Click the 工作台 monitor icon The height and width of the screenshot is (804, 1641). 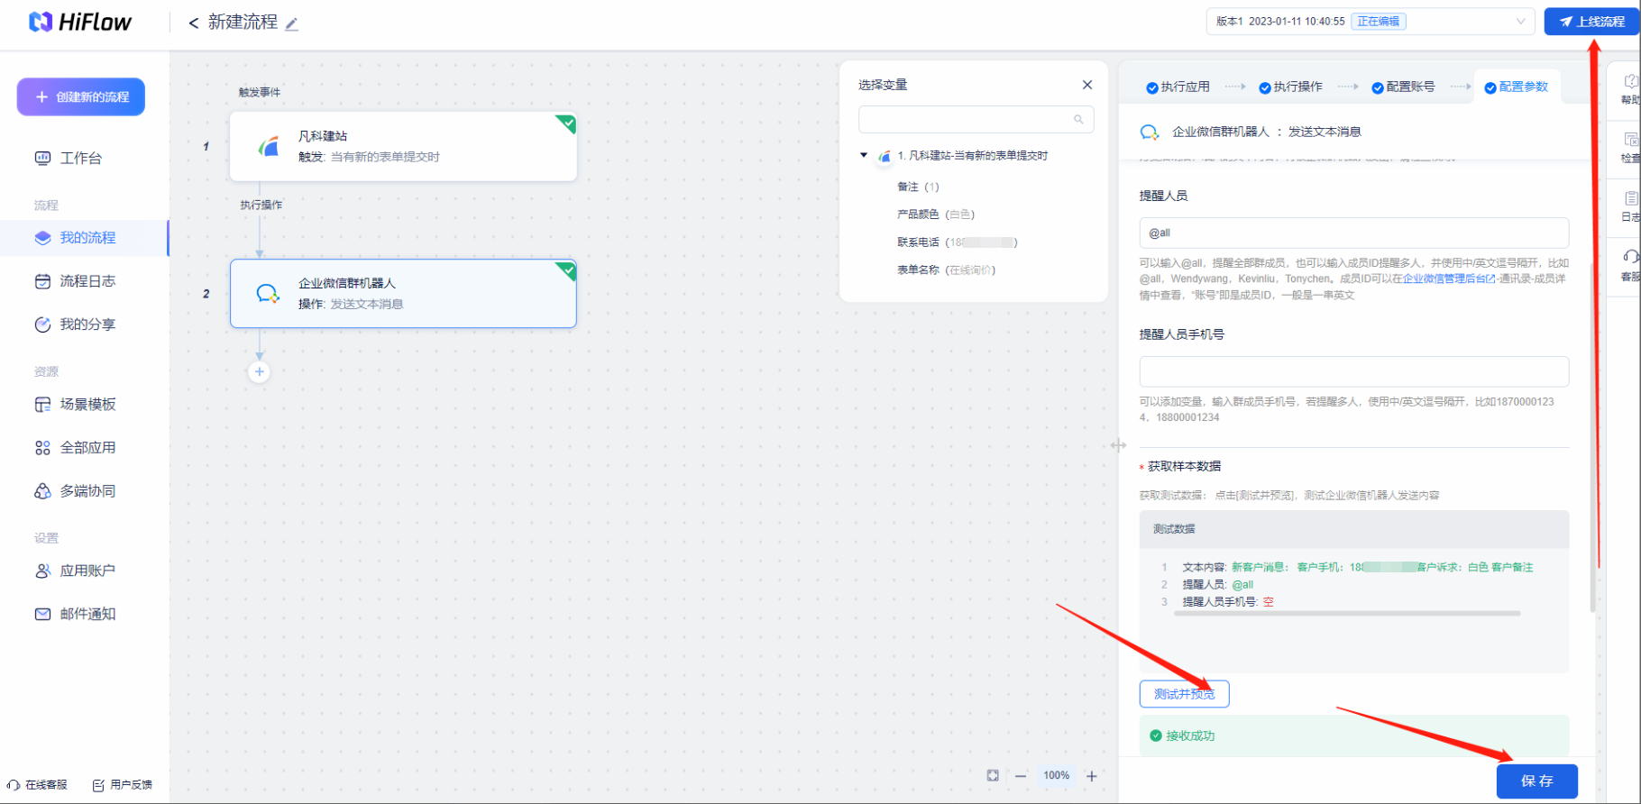(42, 158)
